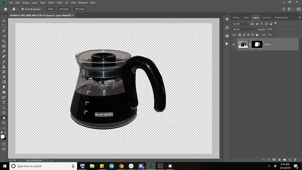
Task: Turn layer filtering switch on or off
Action: click(x=275, y=23)
